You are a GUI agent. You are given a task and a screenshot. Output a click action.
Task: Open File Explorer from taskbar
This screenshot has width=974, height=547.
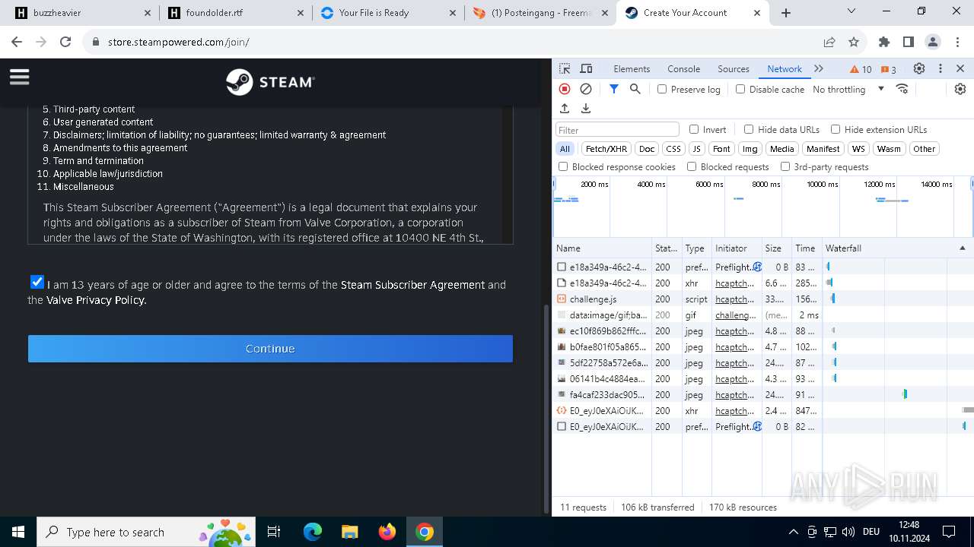click(349, 532)
